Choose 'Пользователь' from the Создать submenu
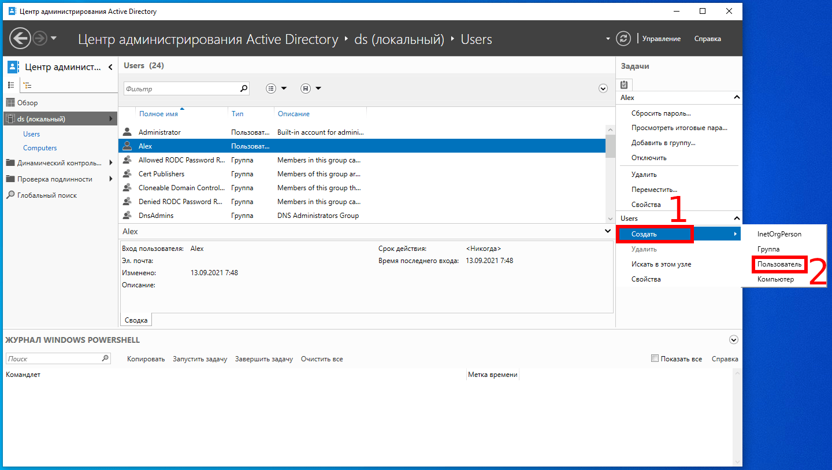This screenshot has width=832, height=470. [x=779, y=264]
